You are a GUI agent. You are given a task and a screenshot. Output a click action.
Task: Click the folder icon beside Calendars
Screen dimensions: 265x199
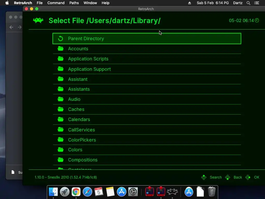point(61,119)
